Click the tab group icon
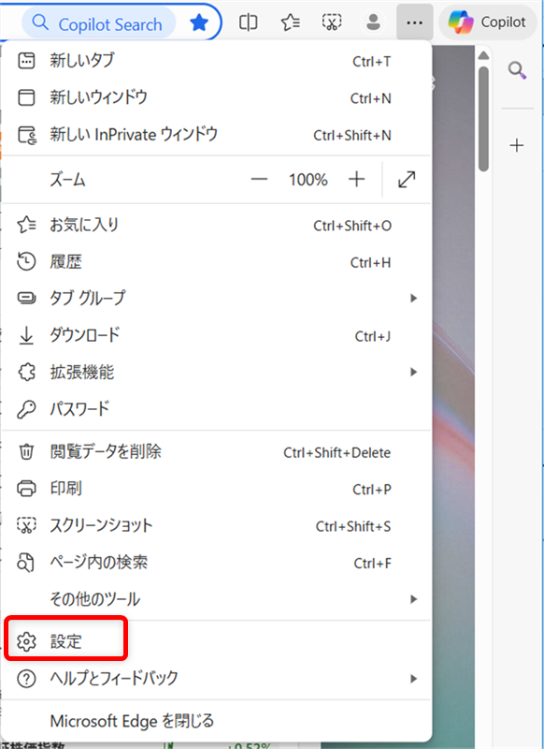 (26, 298)
